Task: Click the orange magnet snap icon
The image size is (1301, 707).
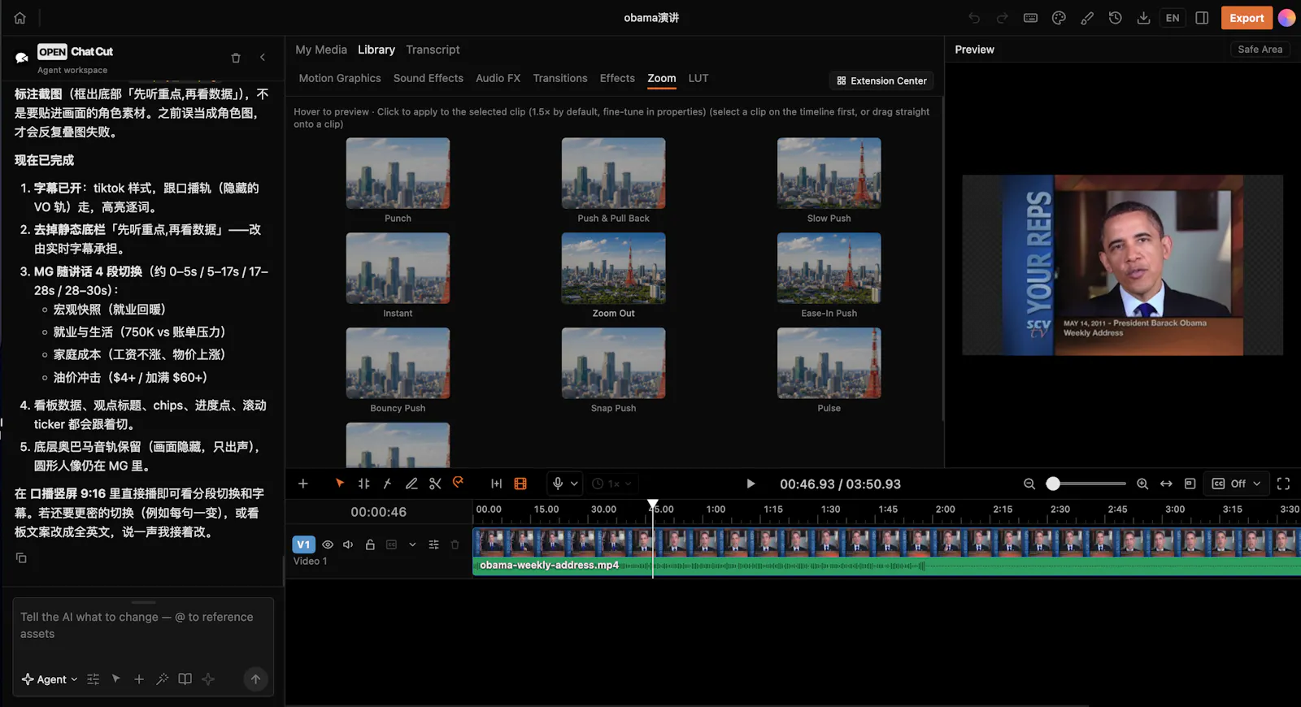Action: pyautogui.click(x=459, y=482)
